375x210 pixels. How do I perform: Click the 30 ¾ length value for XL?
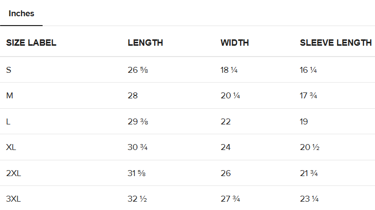(138, 147)
